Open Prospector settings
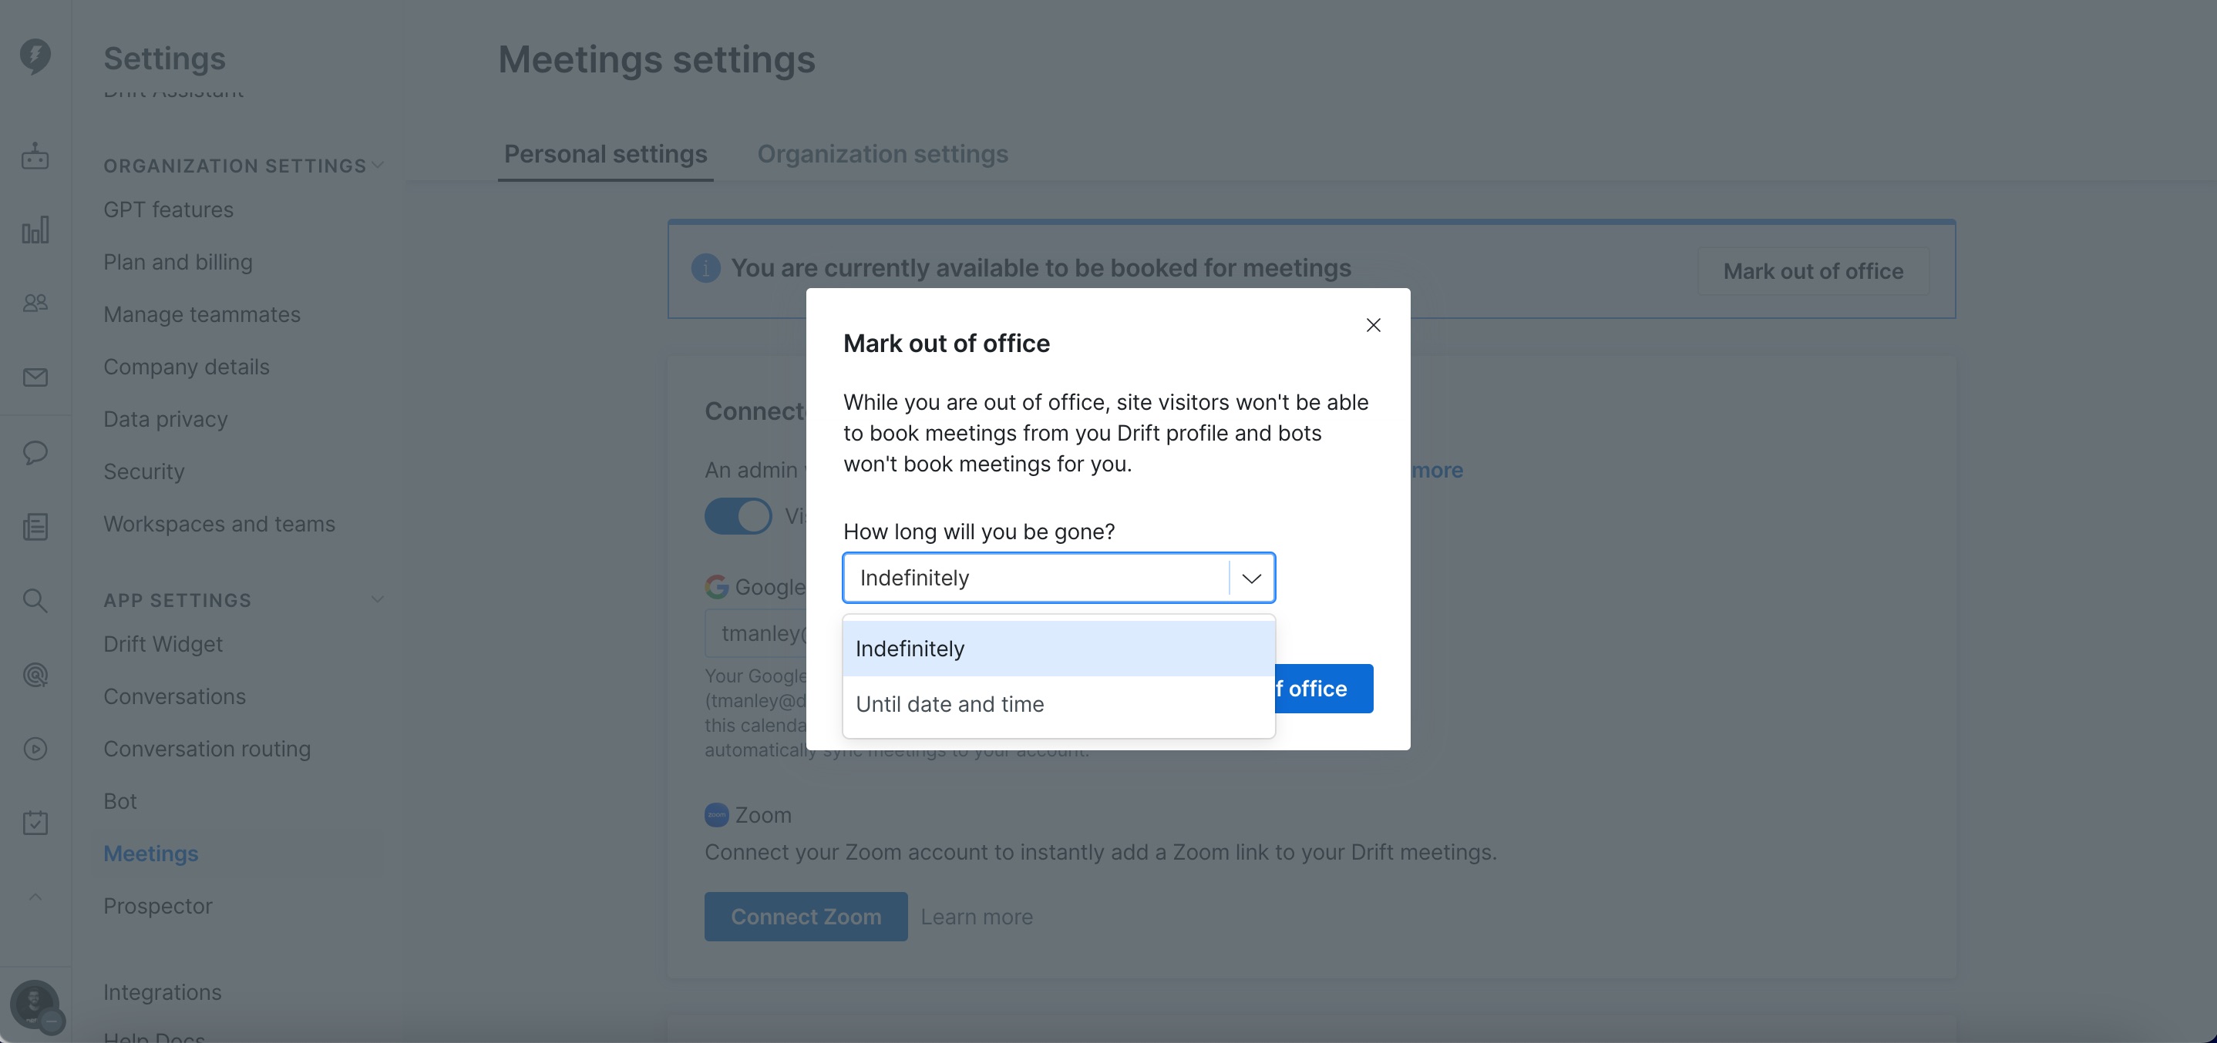 [x=157, y=907]
